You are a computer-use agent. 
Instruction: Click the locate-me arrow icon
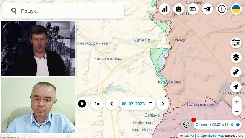coord(236,87)
